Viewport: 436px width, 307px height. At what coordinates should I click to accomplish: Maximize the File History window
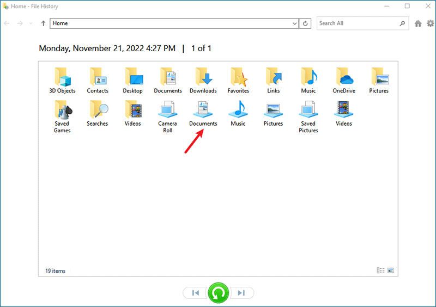click(x=407, y=6)
